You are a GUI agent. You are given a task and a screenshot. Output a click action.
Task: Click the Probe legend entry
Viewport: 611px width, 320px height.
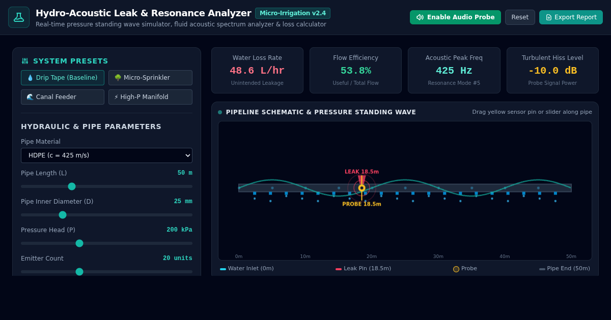tap(465, 269)
